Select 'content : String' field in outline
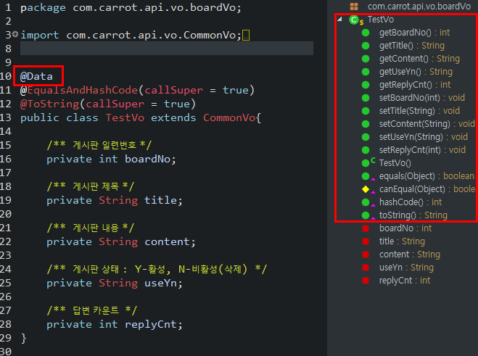This screenshot has height=356, width=478. (410, 254)
